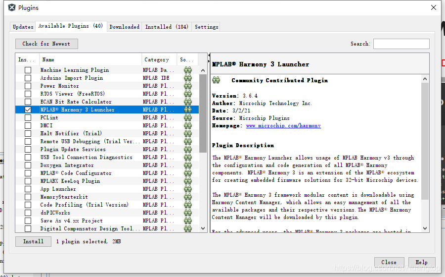445x277 pixels.
Task: Tick the RTOS Viewer (FreeRTOS) checkbox
Action: pyautogui.click(x=28, y=94)
